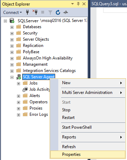The width and height of the screenshot is (127, 160).
Task: Select the Operators tree label
Action: tap(39, 102)
